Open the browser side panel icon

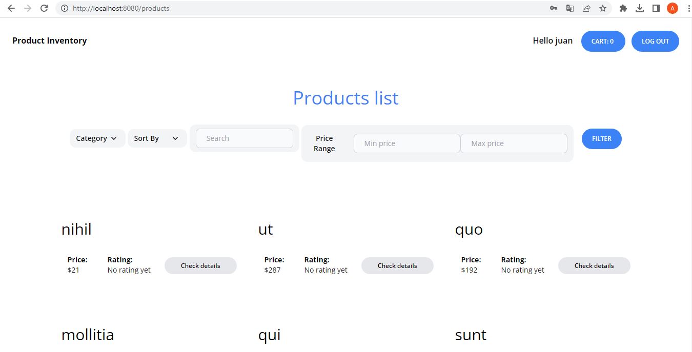pyautogui.click(x=656, y=8)
